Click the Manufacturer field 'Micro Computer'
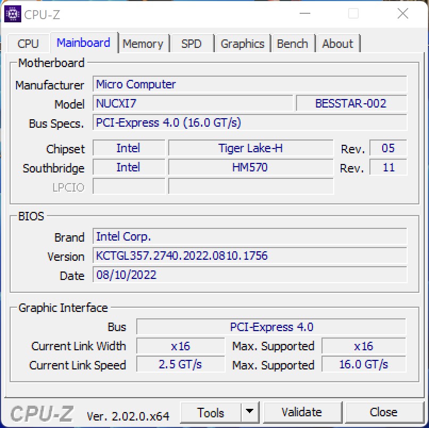 point(250,84)
